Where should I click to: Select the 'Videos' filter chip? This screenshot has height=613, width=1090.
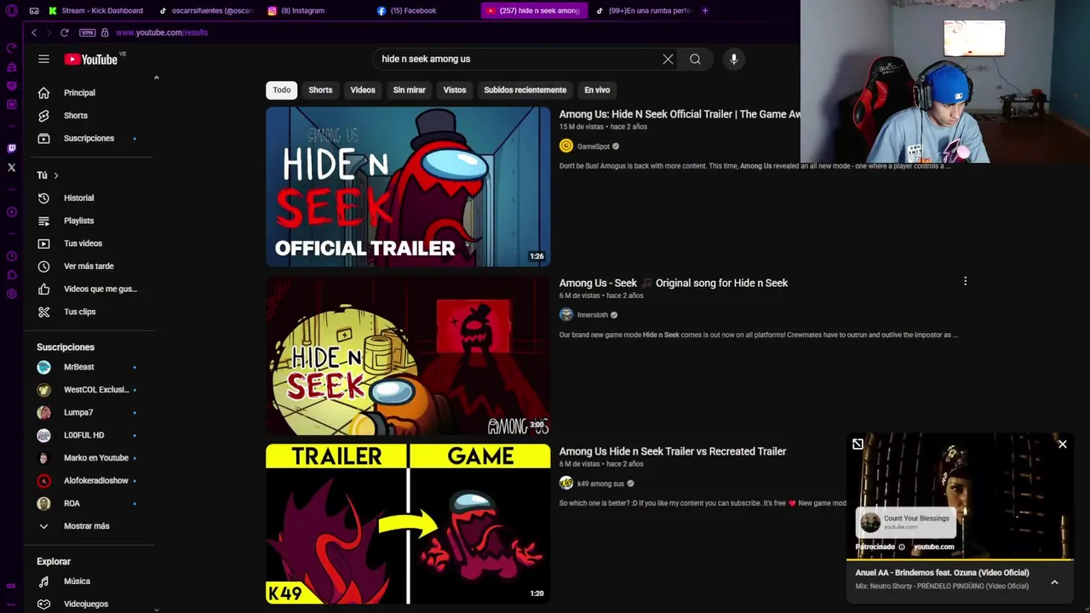[x=363, y=90]
